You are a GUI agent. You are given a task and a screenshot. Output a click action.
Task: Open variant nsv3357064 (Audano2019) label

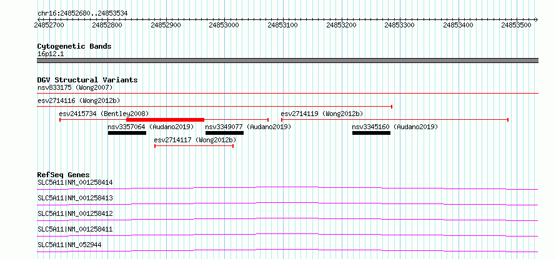[151, 127]
